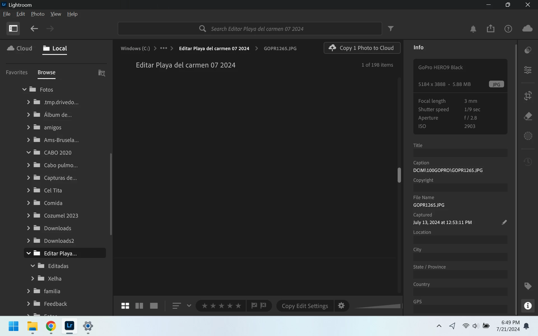Flag photo as picked
Viewport: 538px width, 336px height.
point(254,306)
